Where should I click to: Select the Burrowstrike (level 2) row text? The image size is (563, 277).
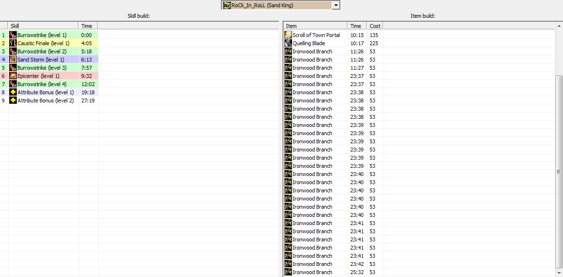42,51
